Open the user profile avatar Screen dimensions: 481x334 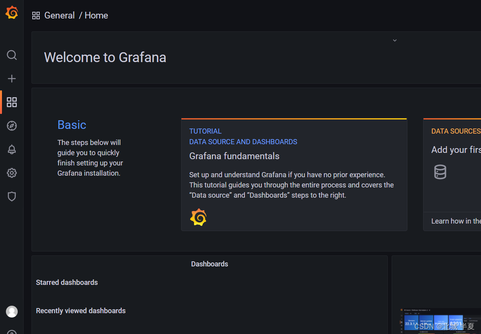pos(12,312)
